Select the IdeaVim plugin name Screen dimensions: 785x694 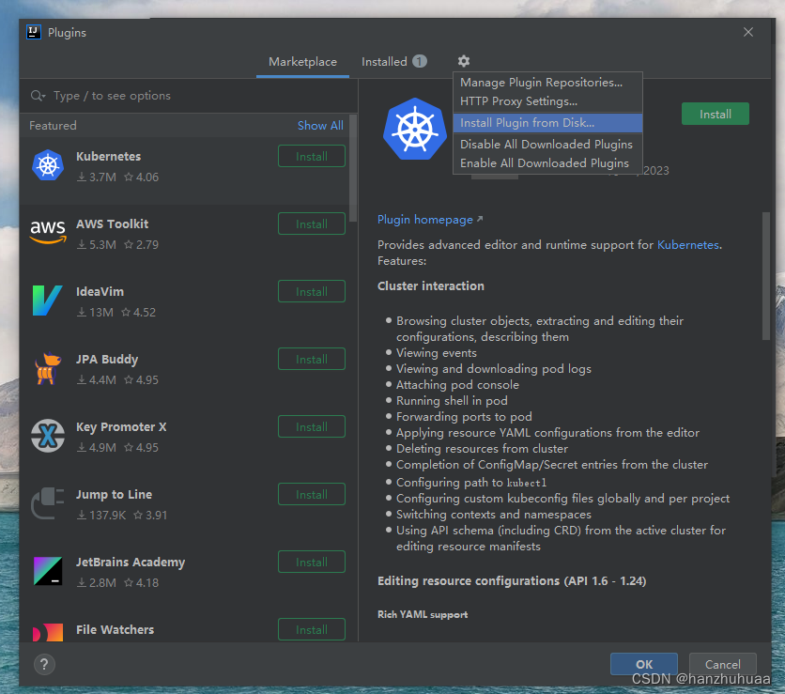pos(100,291)
